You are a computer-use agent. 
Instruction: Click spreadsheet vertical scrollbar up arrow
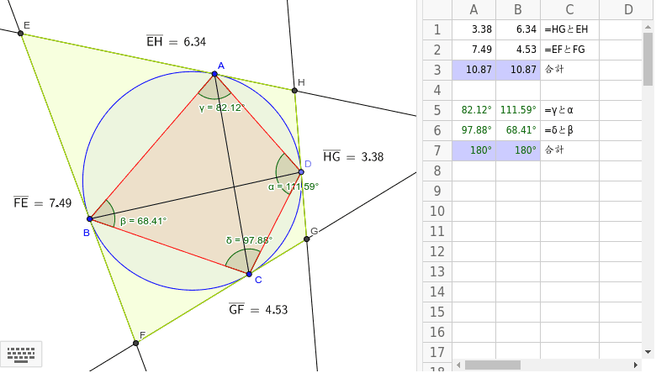pos(648,27)
